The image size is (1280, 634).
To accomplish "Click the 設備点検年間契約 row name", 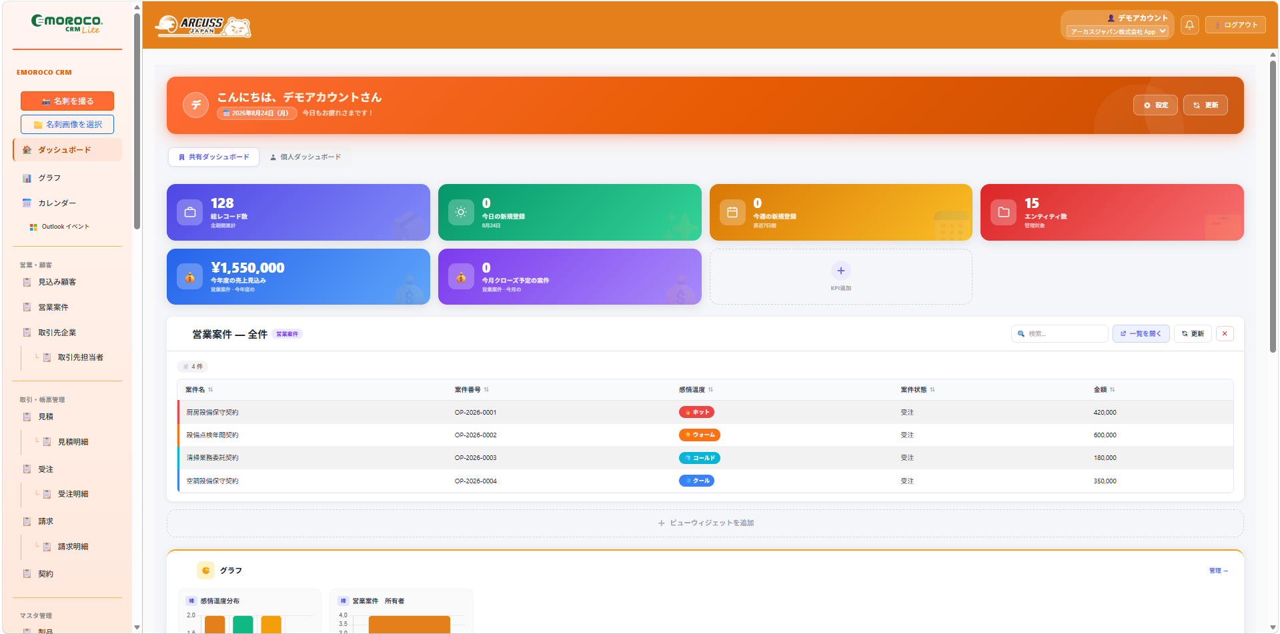I will [x=212, y=435].
